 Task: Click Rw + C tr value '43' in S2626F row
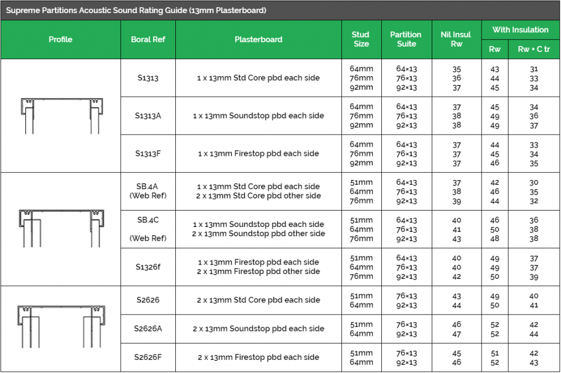pyautogui.click(x=534, y=363)
